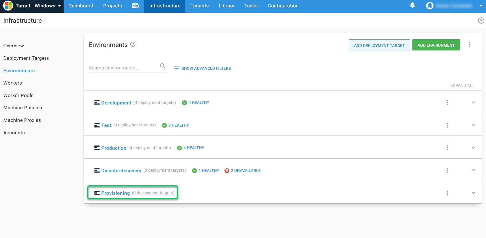Click the search magnifier icon
Image resolution: width=486 pixels, height=238 pixels.
click(163, 66)
